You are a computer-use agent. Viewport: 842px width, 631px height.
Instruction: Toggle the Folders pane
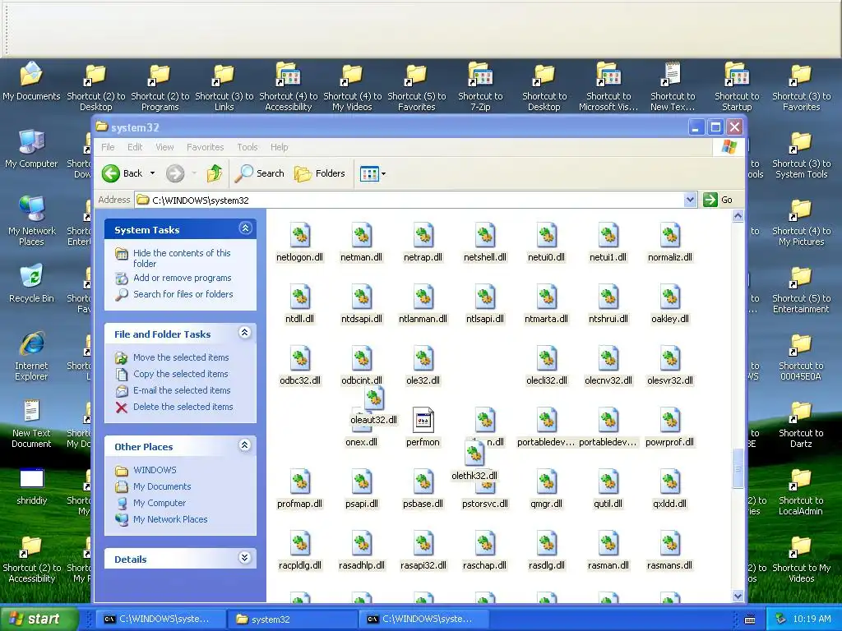click(x=320, y=173)
